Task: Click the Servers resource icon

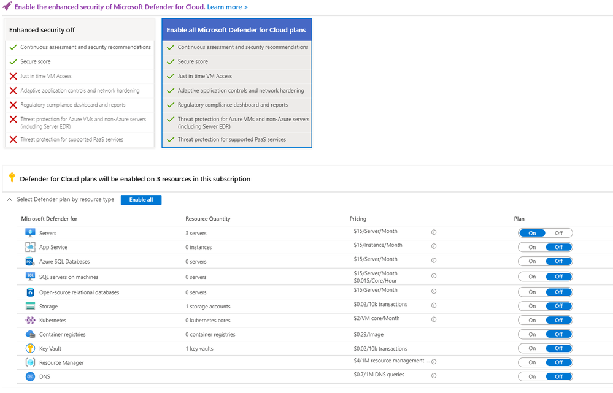Action: 30,233
